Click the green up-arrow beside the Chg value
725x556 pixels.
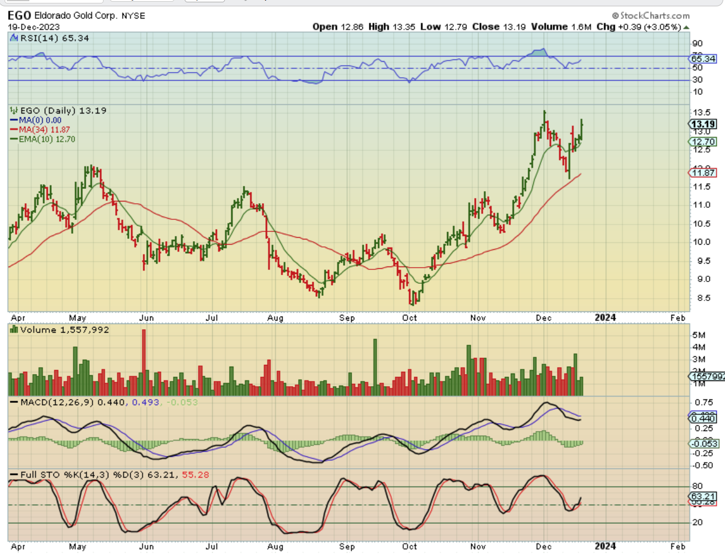[686, 27]
